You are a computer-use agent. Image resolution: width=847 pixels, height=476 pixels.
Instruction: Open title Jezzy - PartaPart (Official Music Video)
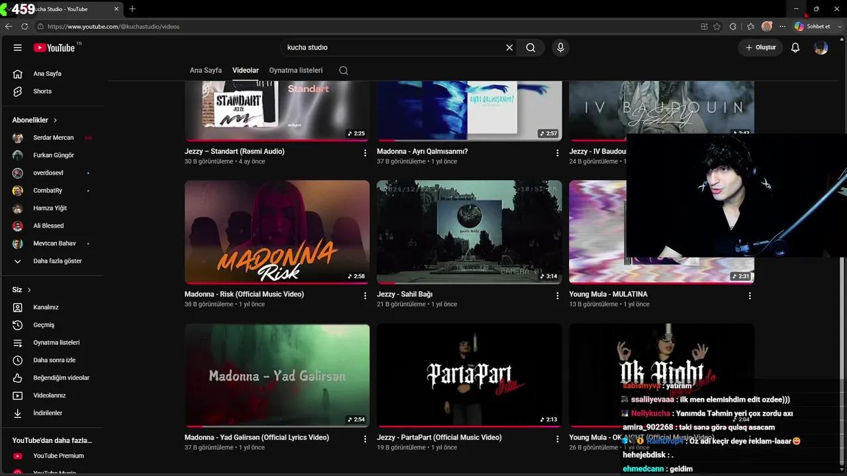pos(439,438)
